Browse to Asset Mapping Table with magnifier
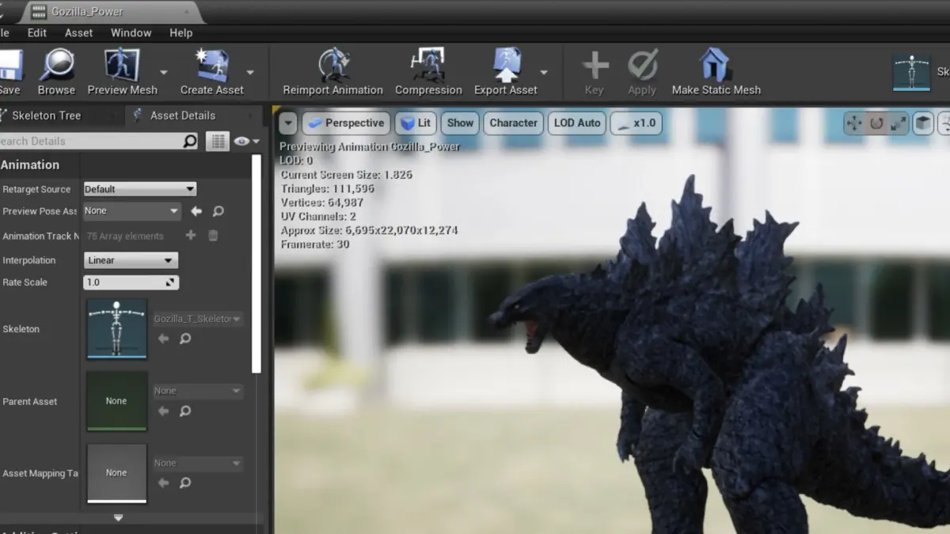The image size is (950, 534). [x=185, y=483]
